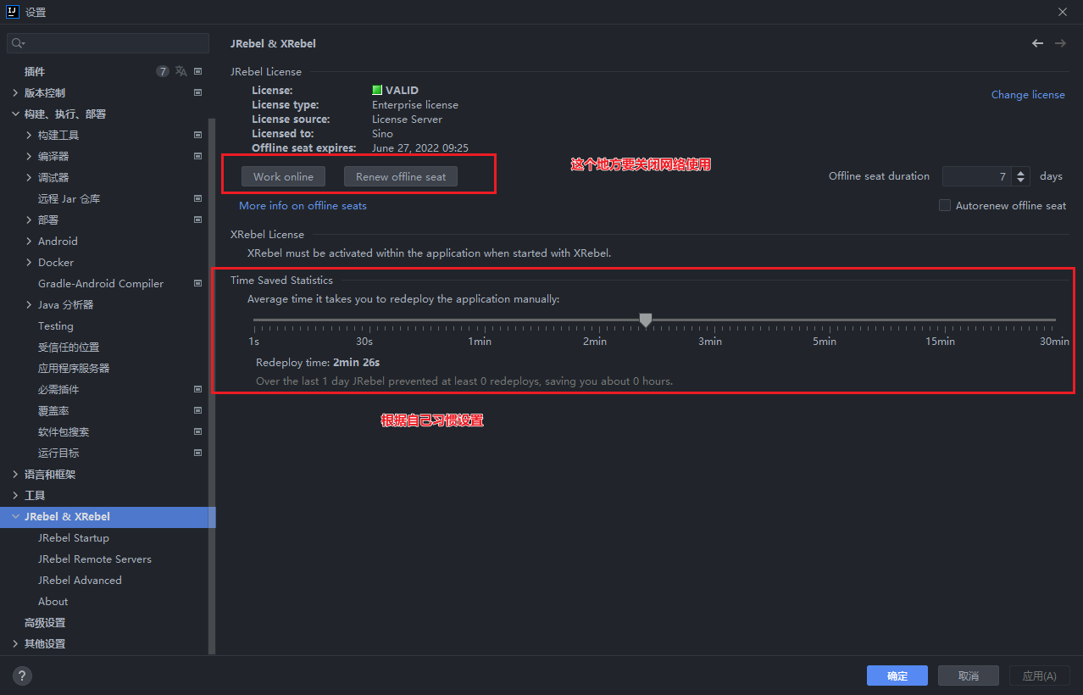Open the About page under JRebel
Image resolution: width=1083 pixels, height=695 pixels.
click(x=53, y=601)
